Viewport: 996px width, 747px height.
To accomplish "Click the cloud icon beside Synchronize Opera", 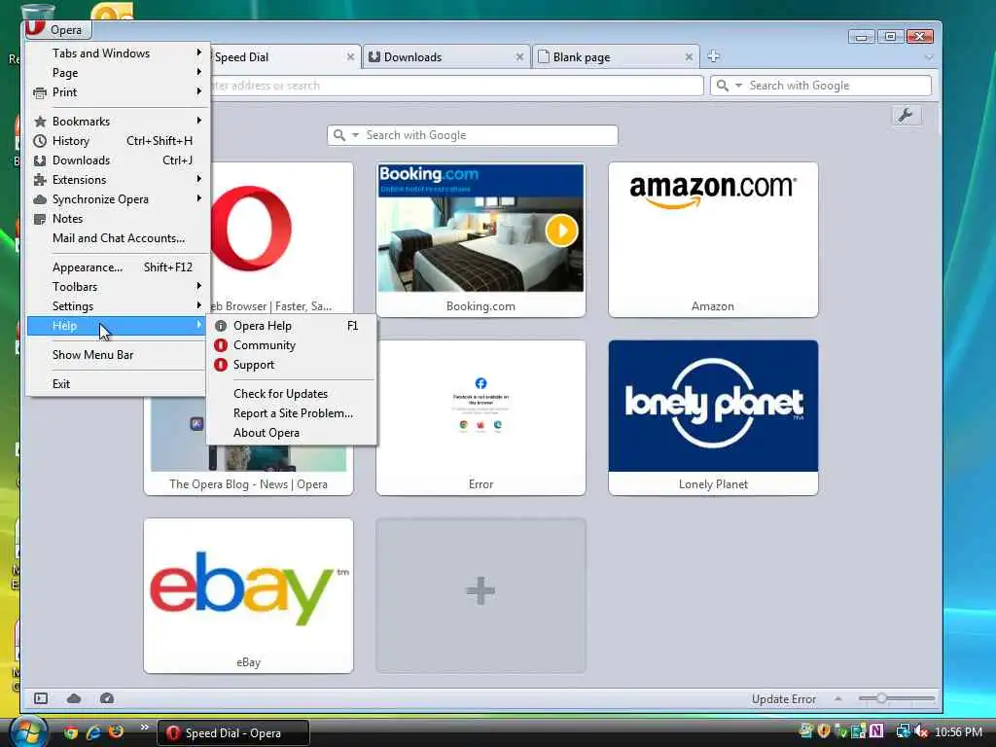I will click(40, 199).
